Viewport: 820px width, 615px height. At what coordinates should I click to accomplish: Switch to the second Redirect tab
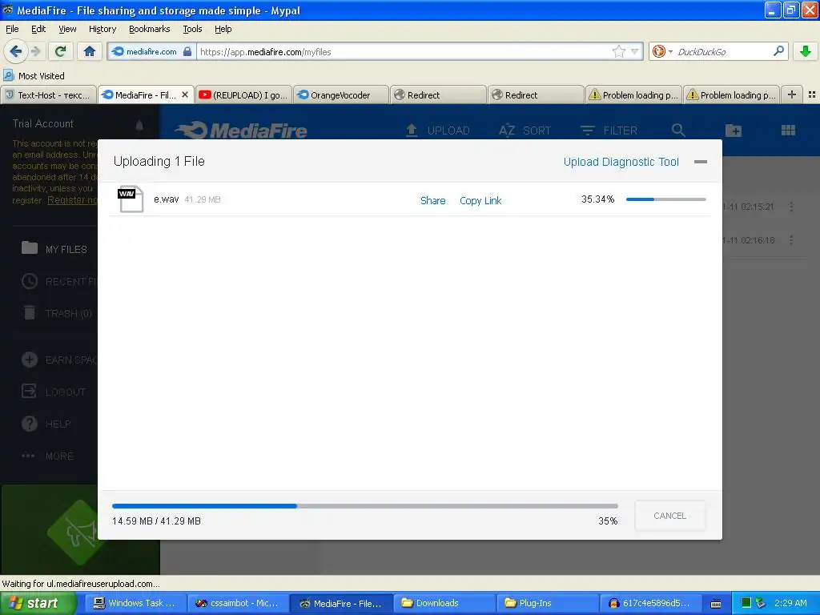coord(536,94)
